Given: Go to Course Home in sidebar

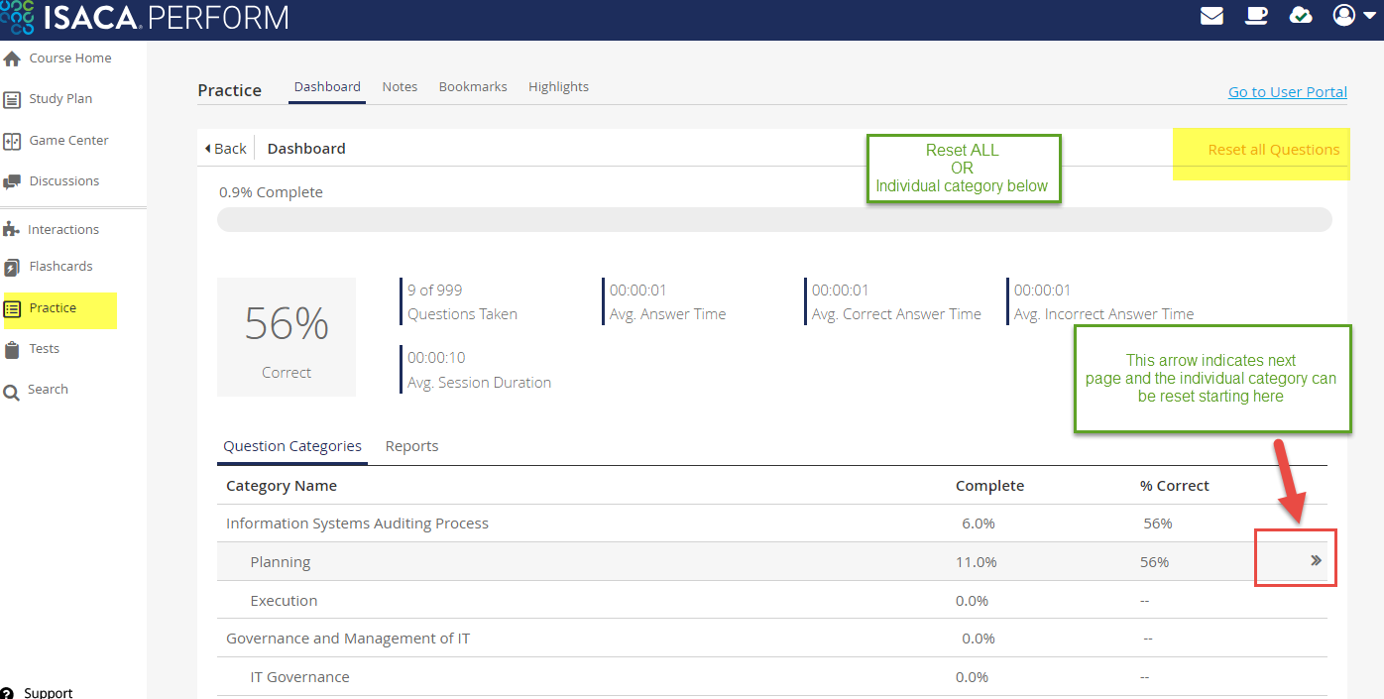Looking at the screenshot, I should [x=69, y=58].
